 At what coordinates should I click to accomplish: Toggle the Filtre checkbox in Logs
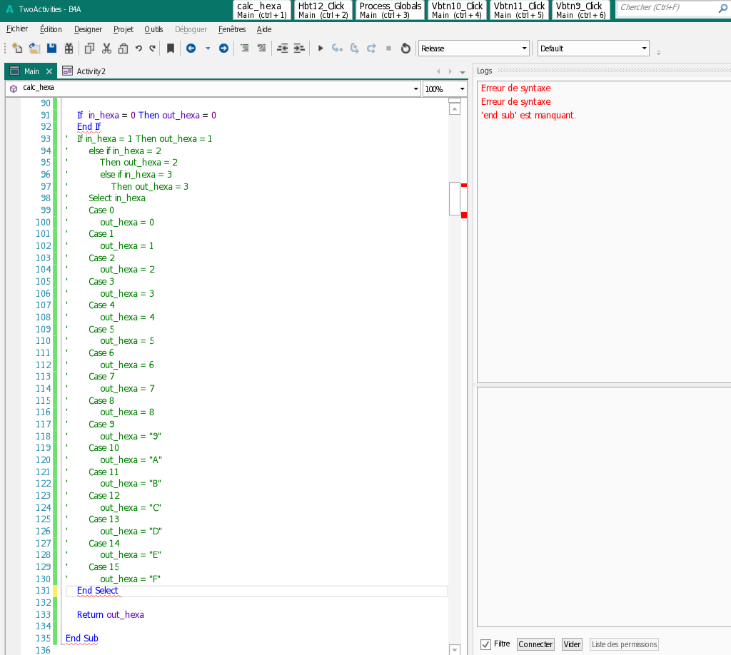click(x=486, y=644)
